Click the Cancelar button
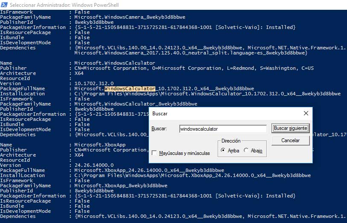 pos(290,140)
